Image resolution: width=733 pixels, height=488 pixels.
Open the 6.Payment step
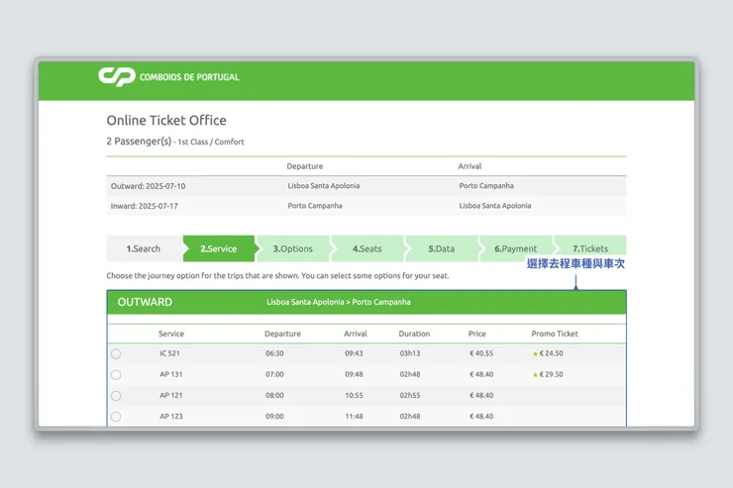(516, 248)
